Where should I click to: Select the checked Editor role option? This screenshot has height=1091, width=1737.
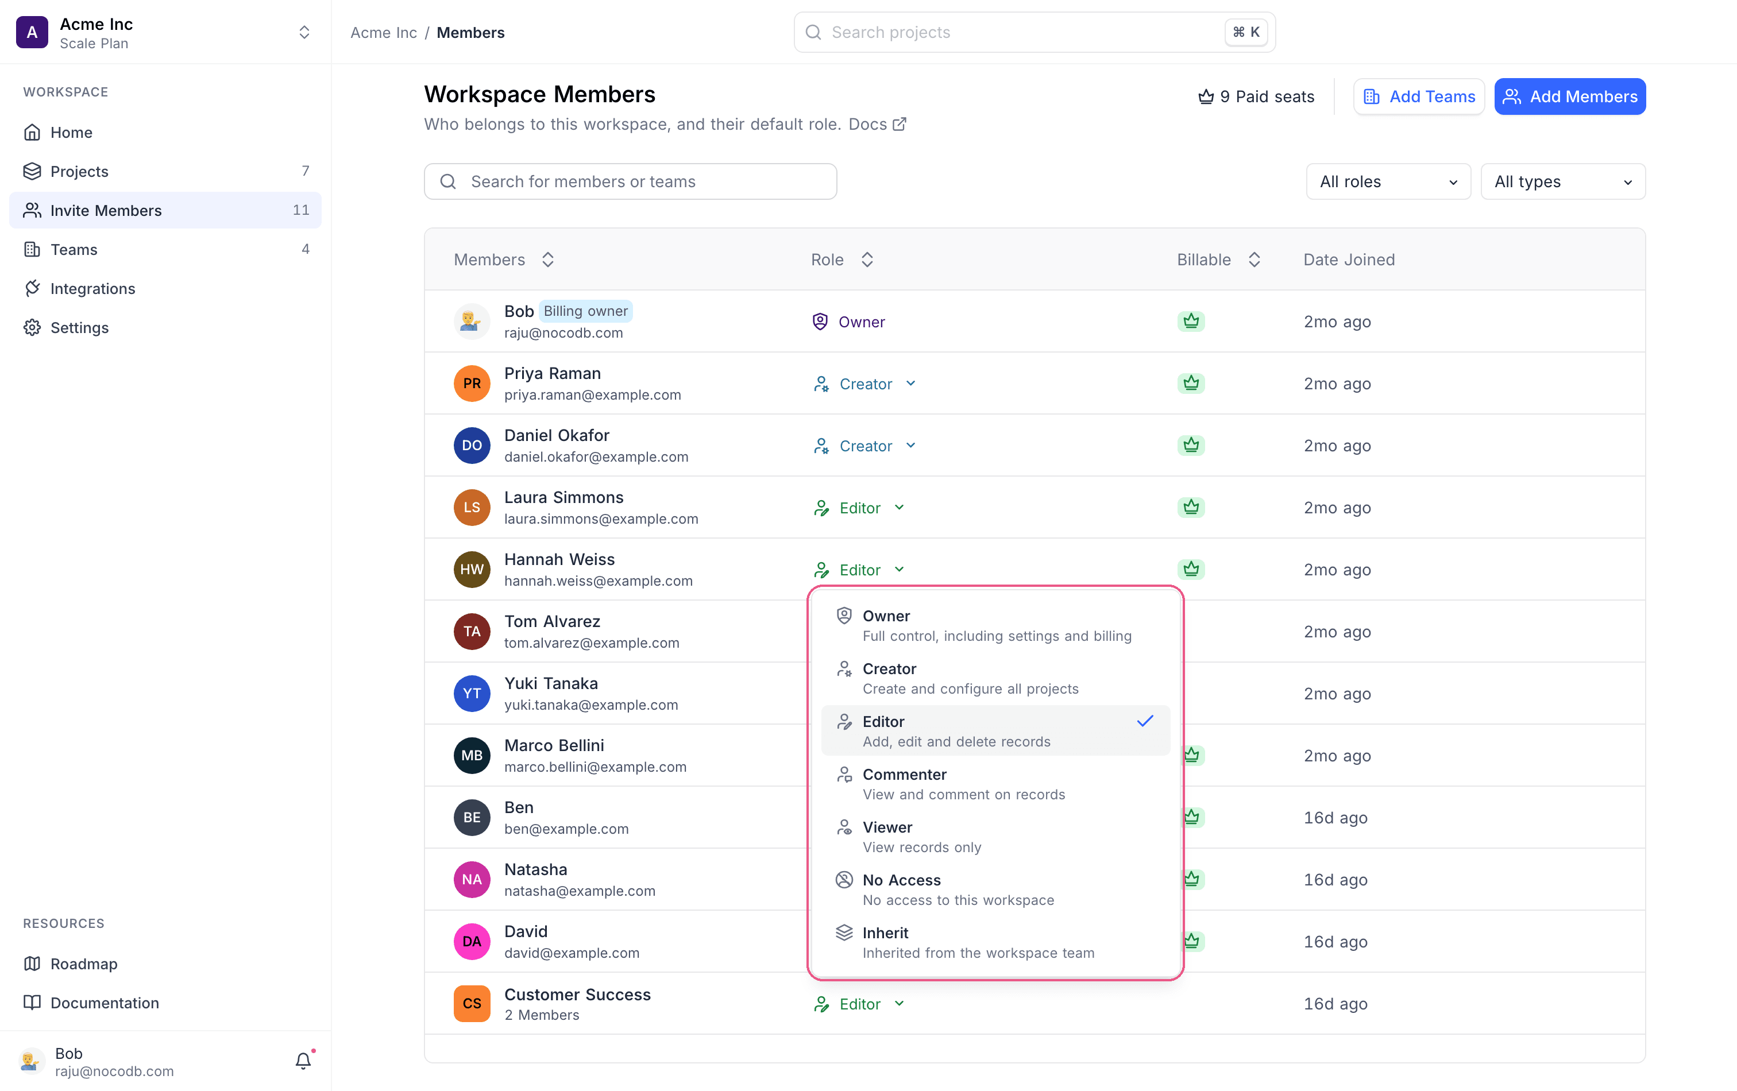point(995,730)
